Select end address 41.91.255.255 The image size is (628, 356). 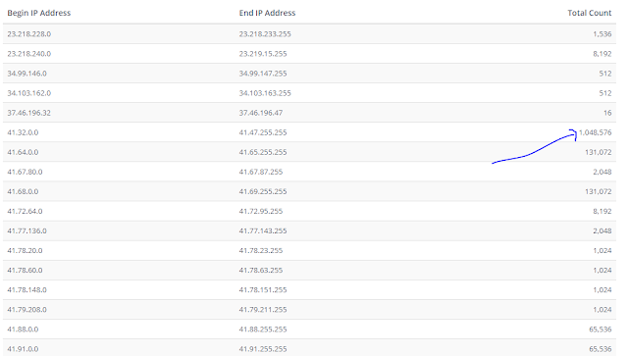263,349
